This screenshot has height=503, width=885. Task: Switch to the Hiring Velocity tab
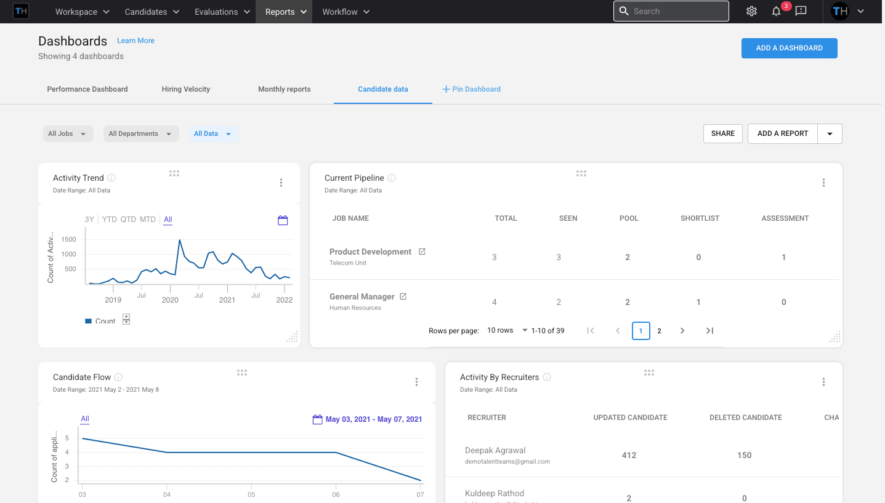(185, 89)
